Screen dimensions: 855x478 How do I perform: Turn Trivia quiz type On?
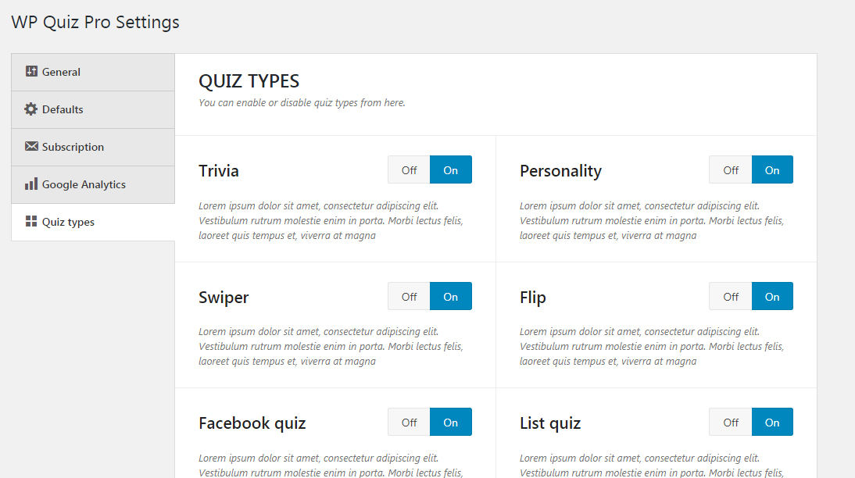tap(451, 170)
